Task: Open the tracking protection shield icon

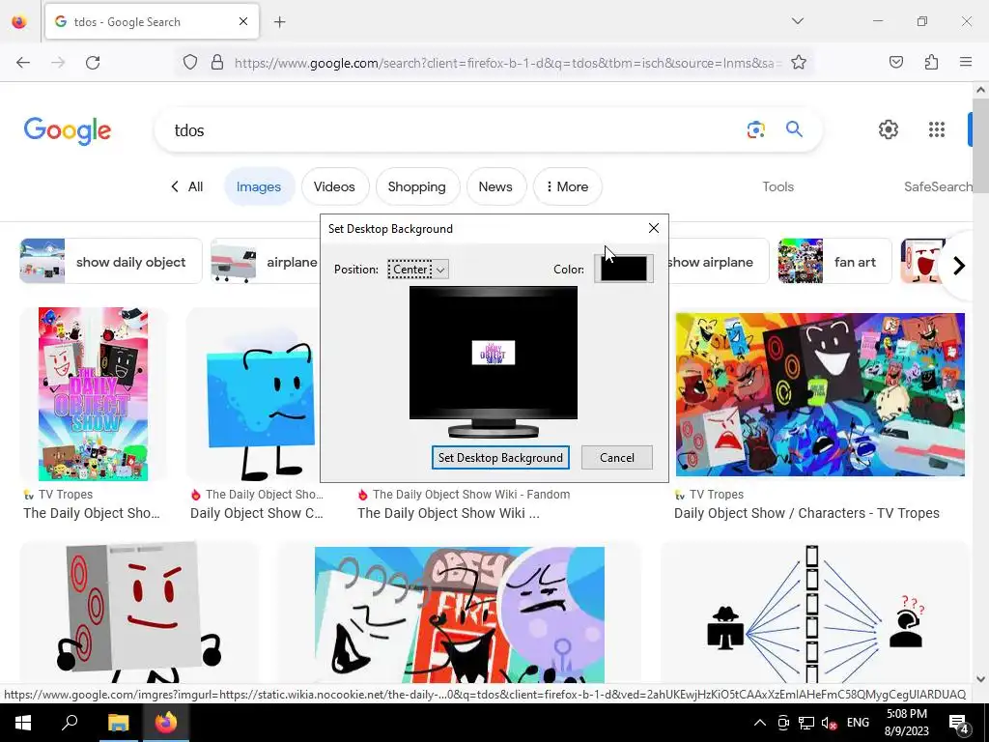Action: click(190, 63)
